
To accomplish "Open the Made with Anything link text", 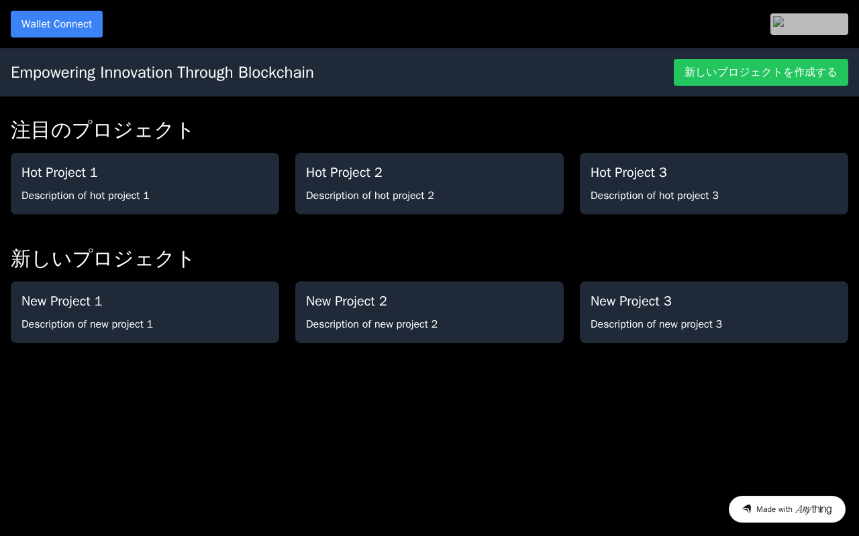I will (794, 509).
